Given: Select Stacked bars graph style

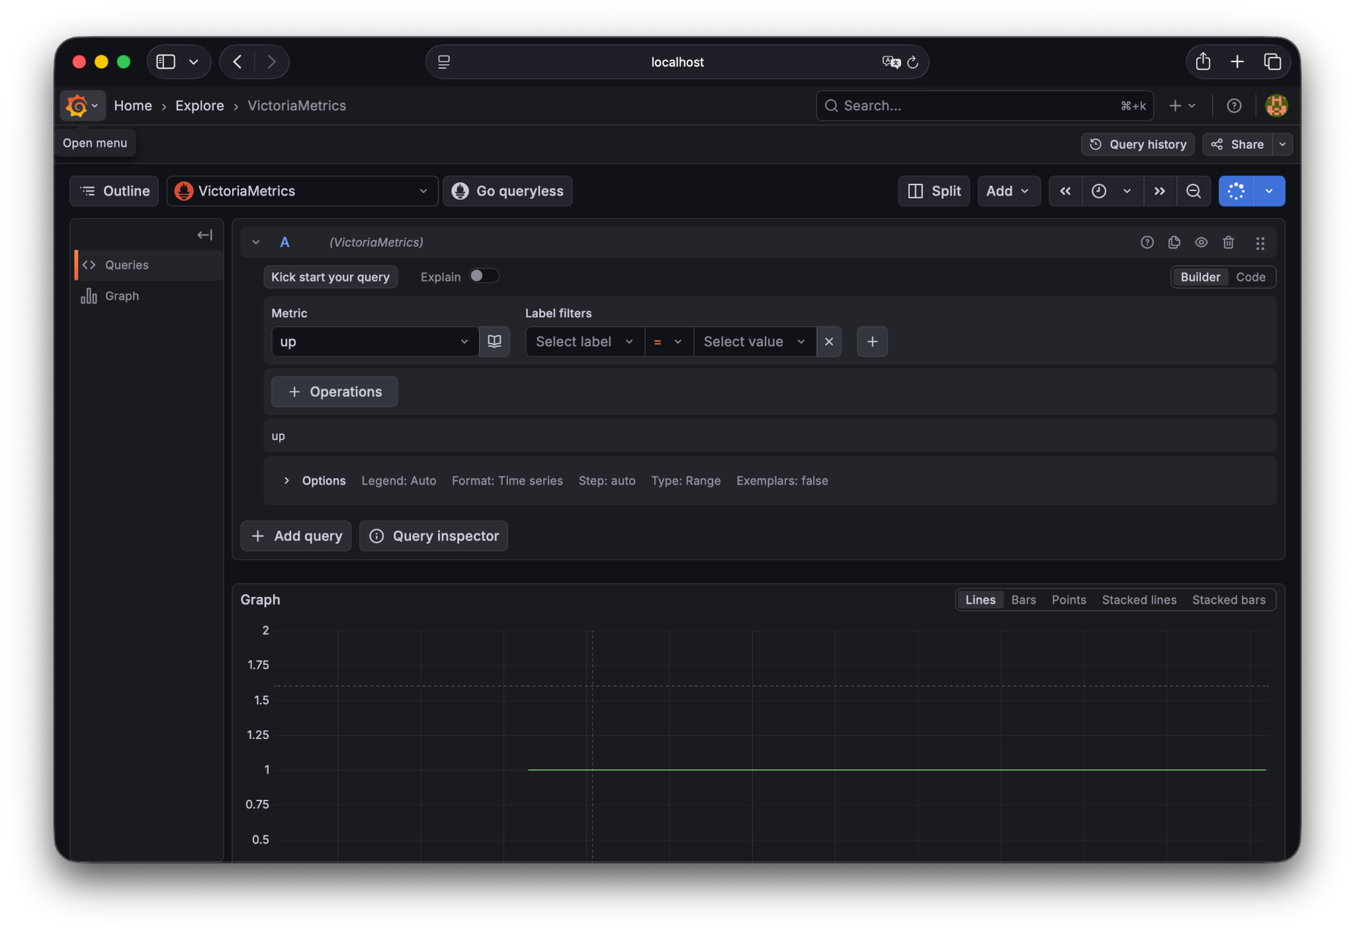Looking at the screenshot, I should pyautogui.click(x=1229, y=600).
